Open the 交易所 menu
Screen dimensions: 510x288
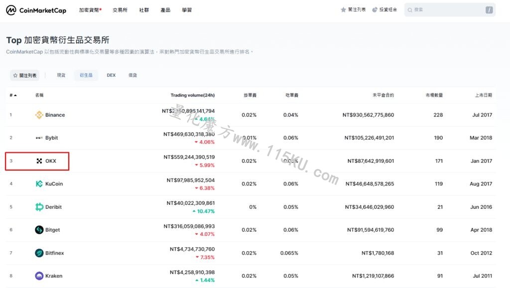pyautogui.click(x=120, y=10)
